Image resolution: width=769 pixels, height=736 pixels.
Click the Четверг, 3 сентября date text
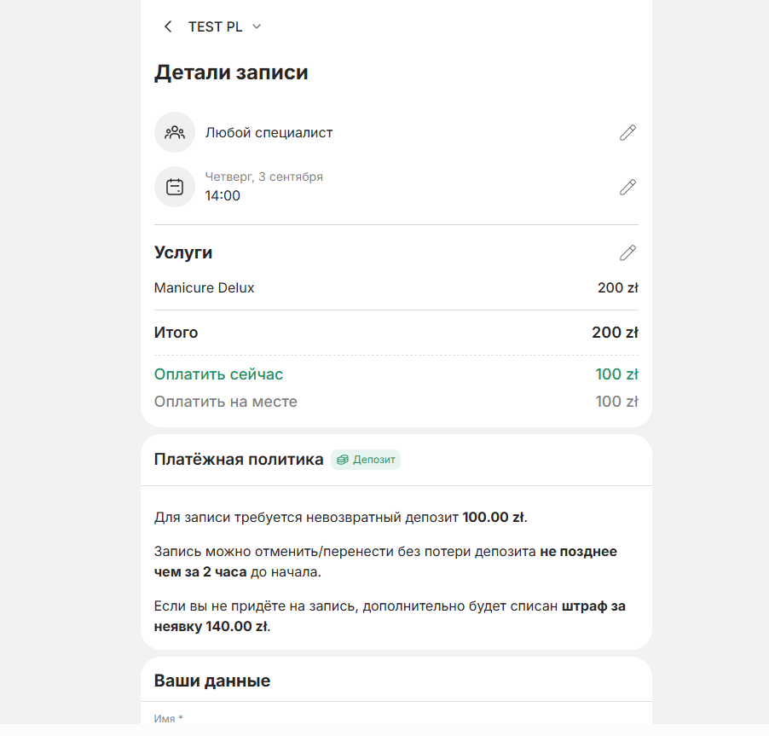[263, 177]
